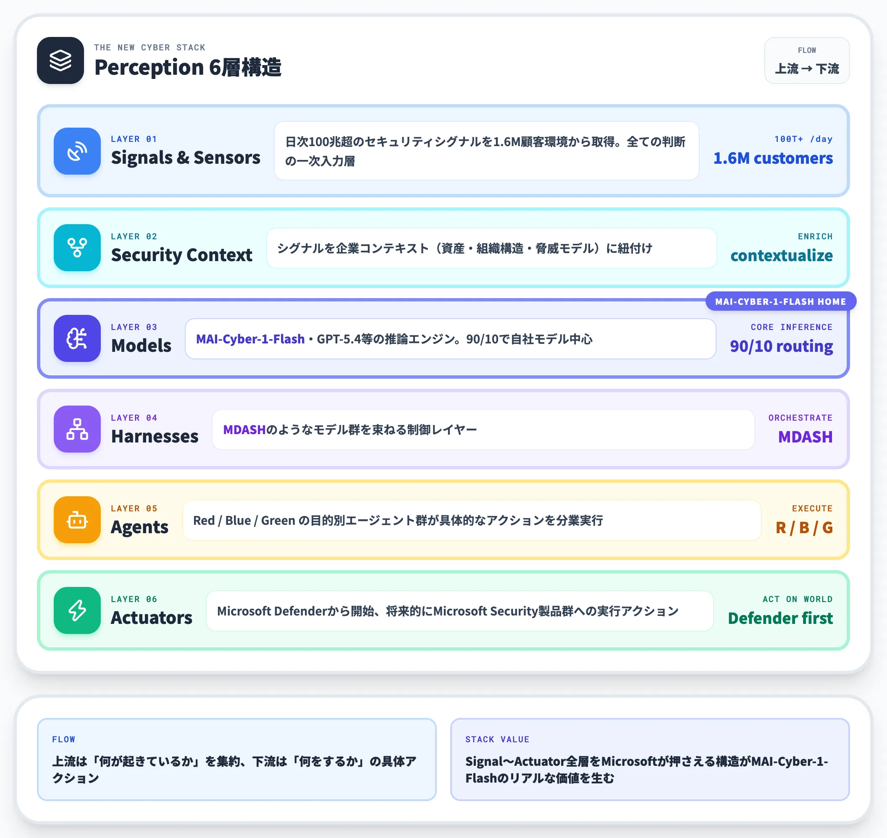
Task: Click the 90/10 routing metric
Action: point(782,346)
